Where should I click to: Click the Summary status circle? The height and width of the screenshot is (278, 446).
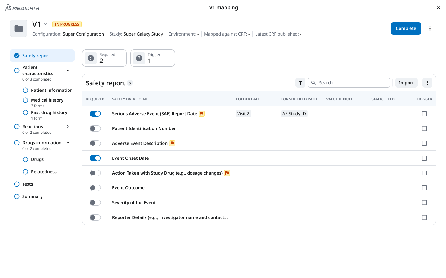point(17,196)
